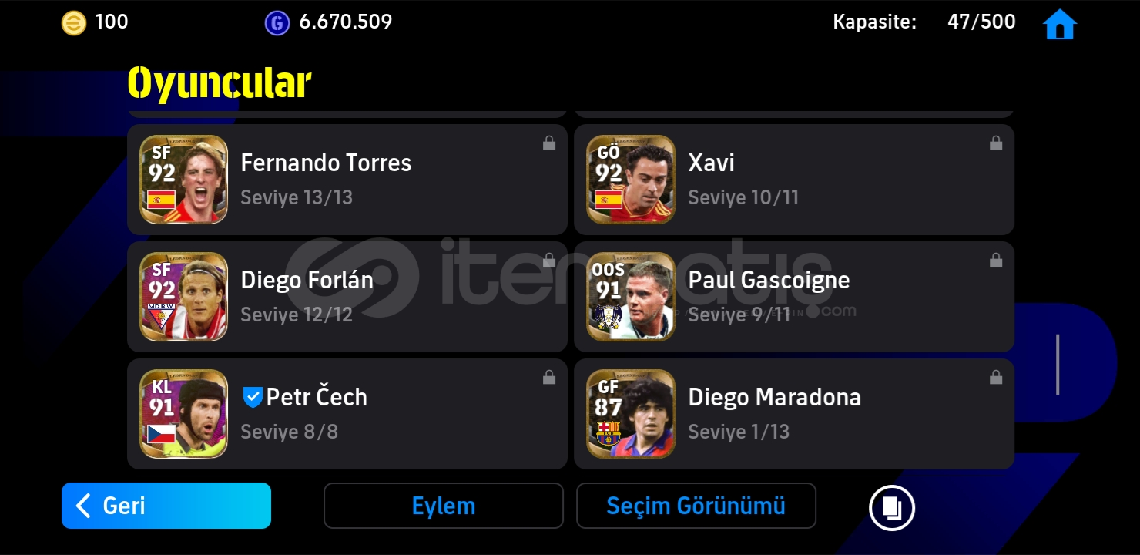Select the Fernando Torres player thumbnail

[184, 180]
